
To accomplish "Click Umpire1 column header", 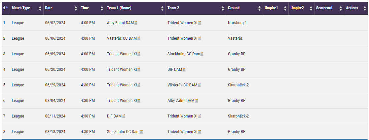I will (276, 8).
